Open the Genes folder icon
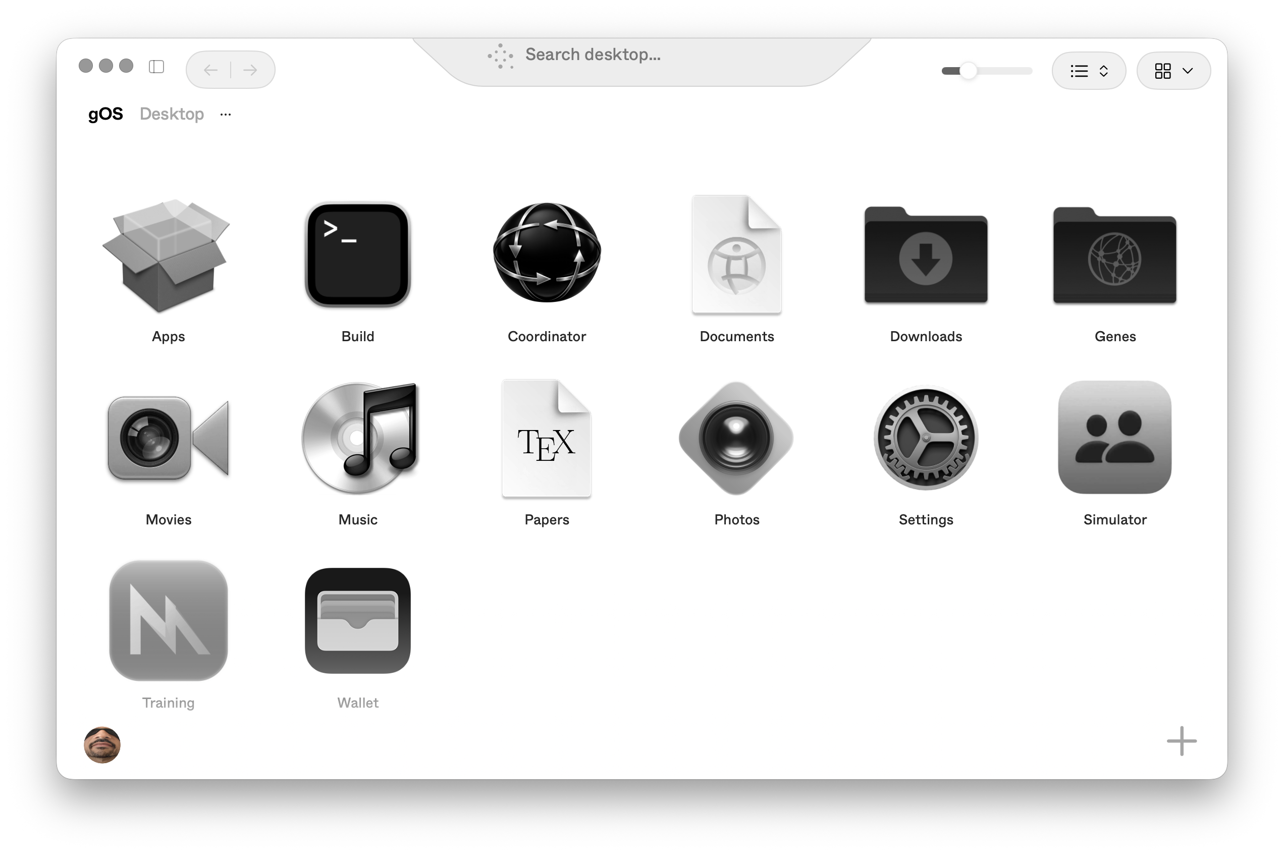The height and width of the screenshot is (854, 1284). point(1114,255)
